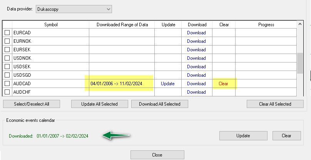Click the 04/01/2006 --> 11/02/2024 range cell
Image resolution: width=311 pixels, height=160 pixels.
(x=122, y=84)
